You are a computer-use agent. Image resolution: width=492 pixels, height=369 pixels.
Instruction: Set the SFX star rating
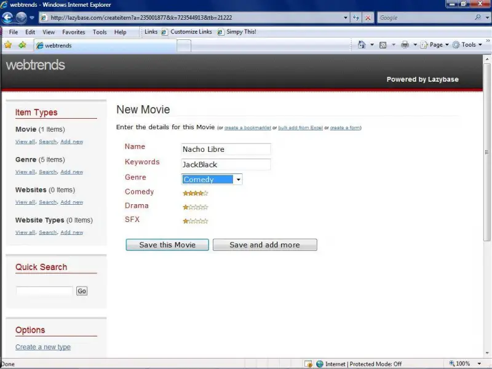tap(195, 221)
